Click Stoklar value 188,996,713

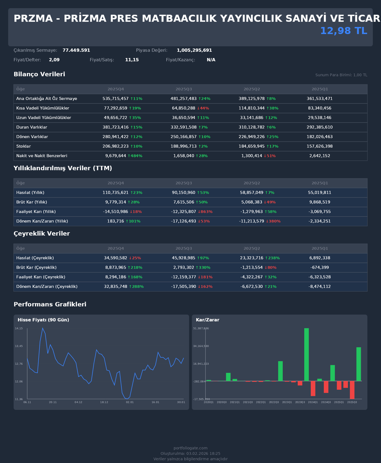click(184, 147)
